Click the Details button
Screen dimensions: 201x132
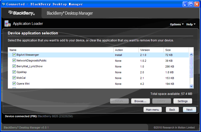click(119, 101)
